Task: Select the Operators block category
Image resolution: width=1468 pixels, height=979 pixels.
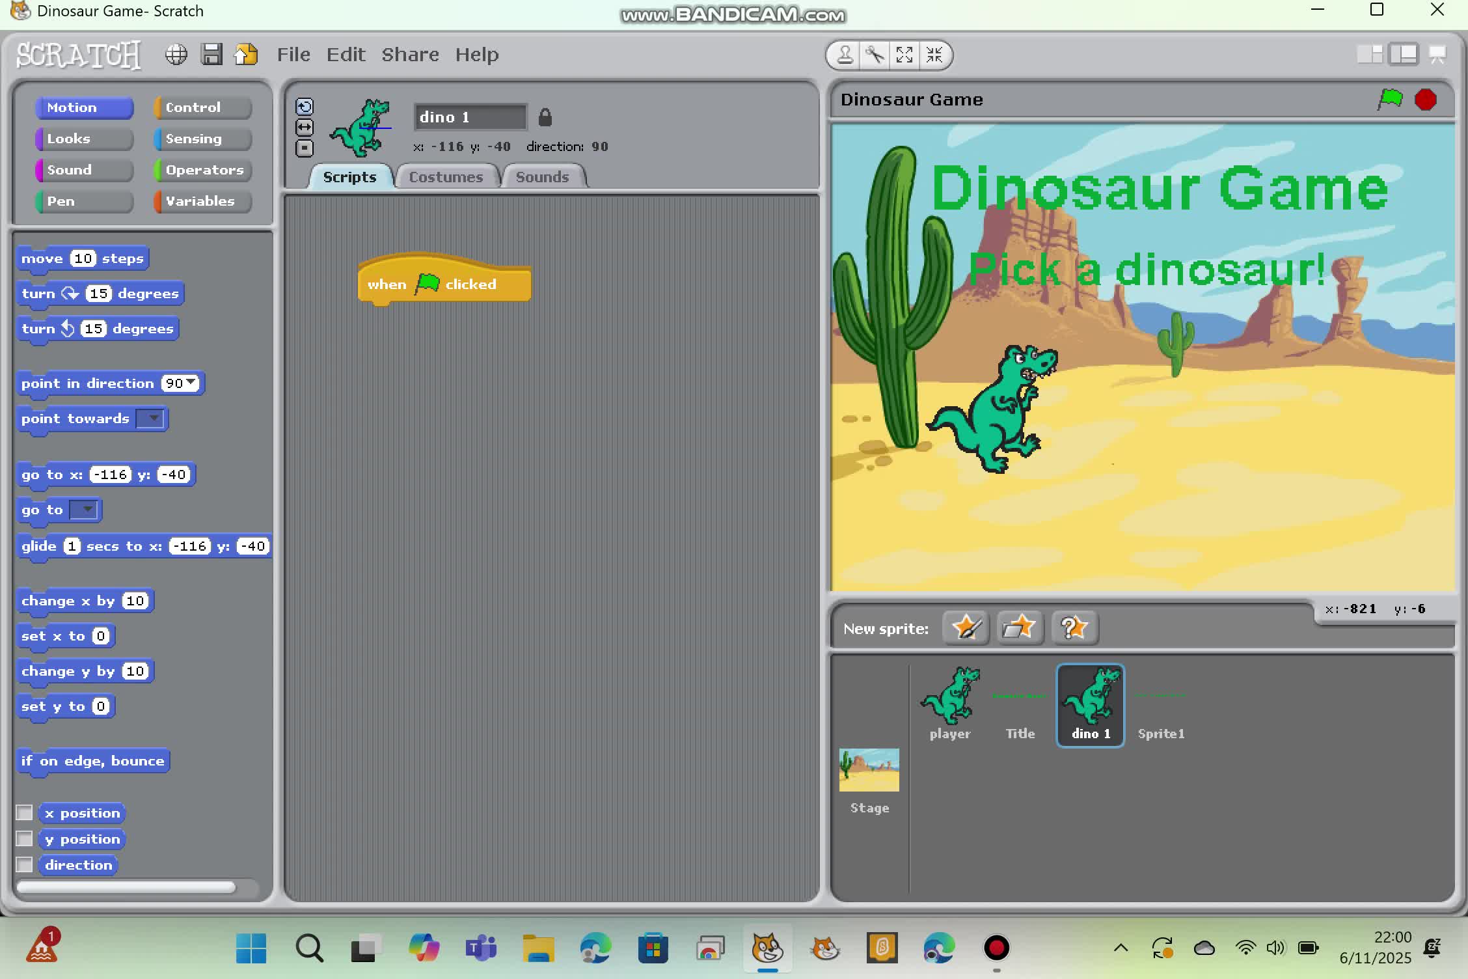Action: click(202, 170)
